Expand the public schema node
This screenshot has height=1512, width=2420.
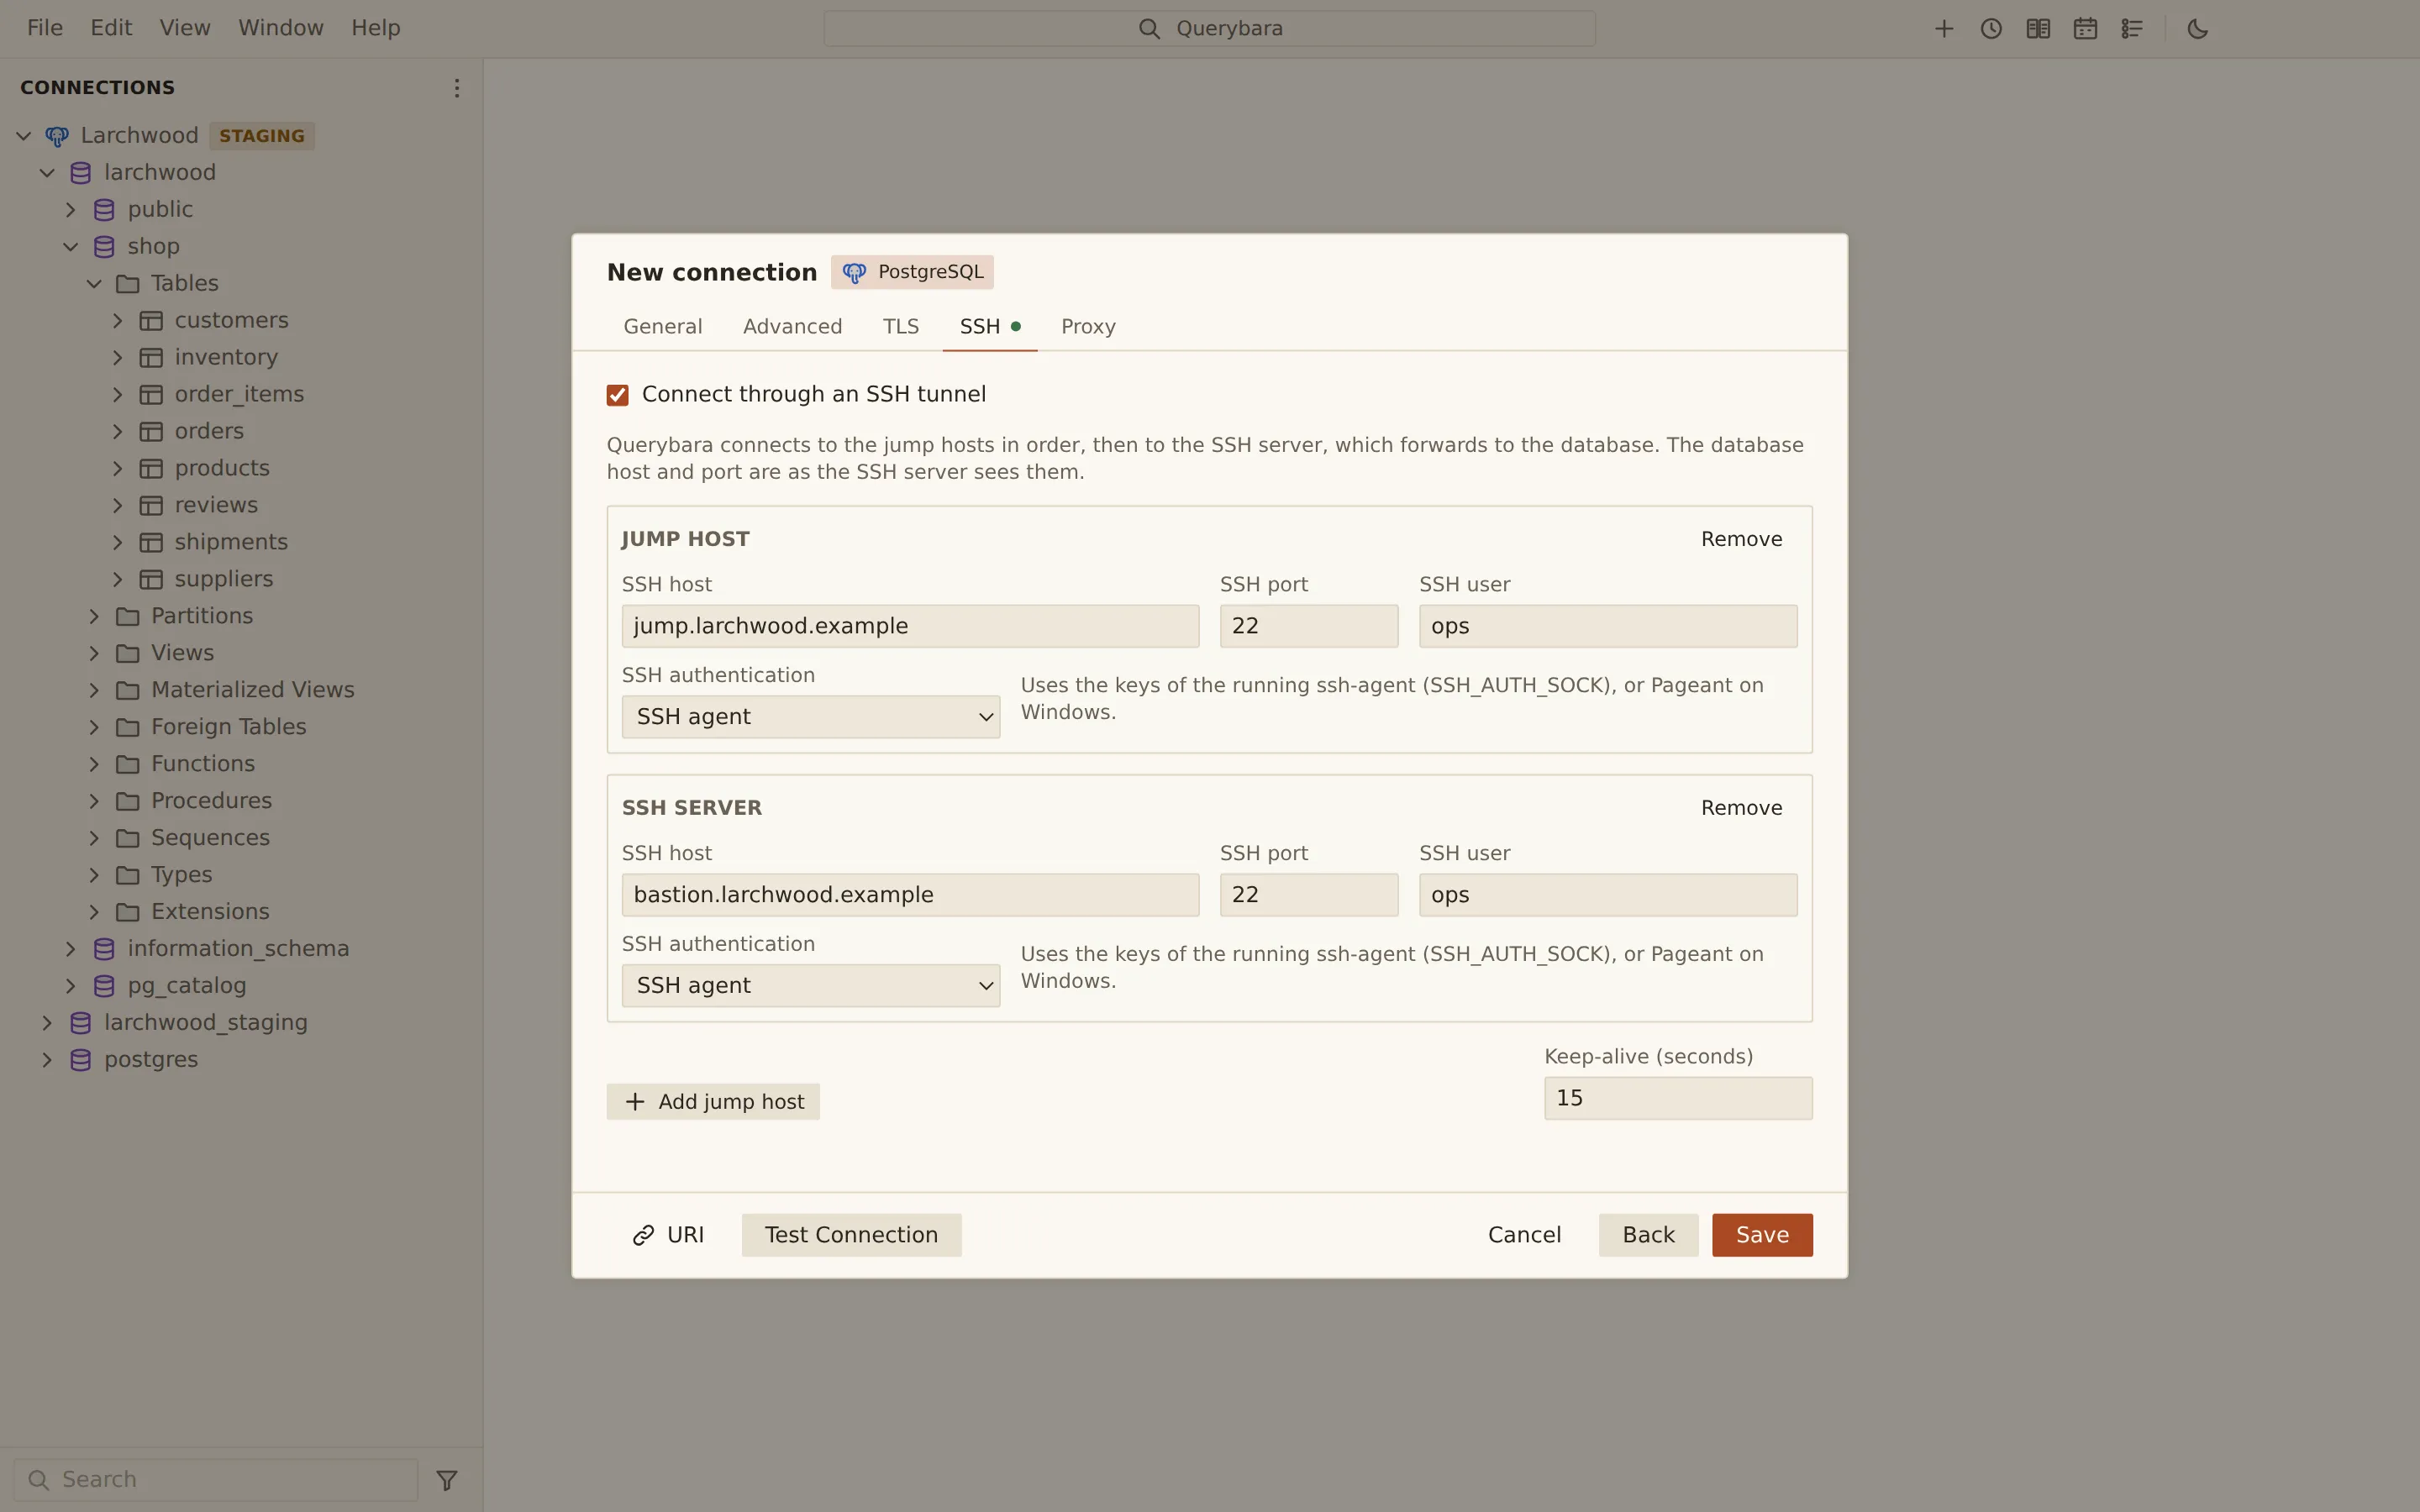coord(70,210)
